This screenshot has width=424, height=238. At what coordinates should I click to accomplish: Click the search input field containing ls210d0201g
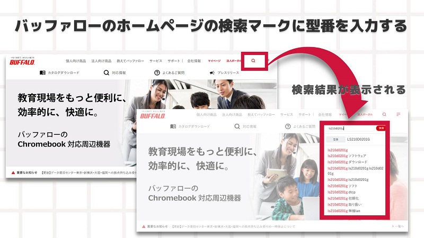pos(350,129)
